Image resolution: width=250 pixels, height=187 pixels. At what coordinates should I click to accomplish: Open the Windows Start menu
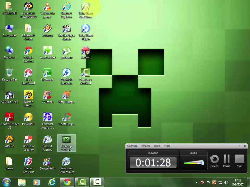7,182
